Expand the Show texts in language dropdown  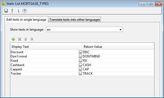coord(120,30)
